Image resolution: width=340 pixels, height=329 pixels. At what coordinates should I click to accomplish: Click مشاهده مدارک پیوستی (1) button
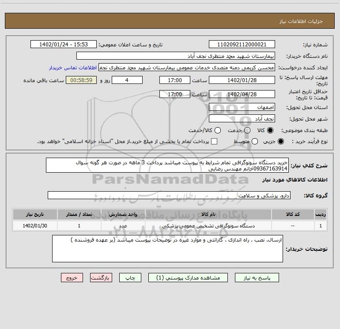point(188,278)
